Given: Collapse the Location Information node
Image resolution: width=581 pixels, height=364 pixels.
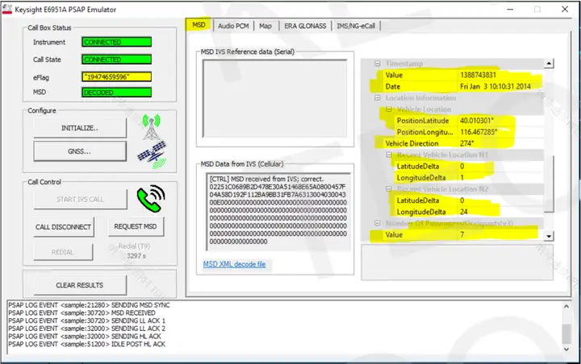Looking at the screenshot, I should click(377, 97).
